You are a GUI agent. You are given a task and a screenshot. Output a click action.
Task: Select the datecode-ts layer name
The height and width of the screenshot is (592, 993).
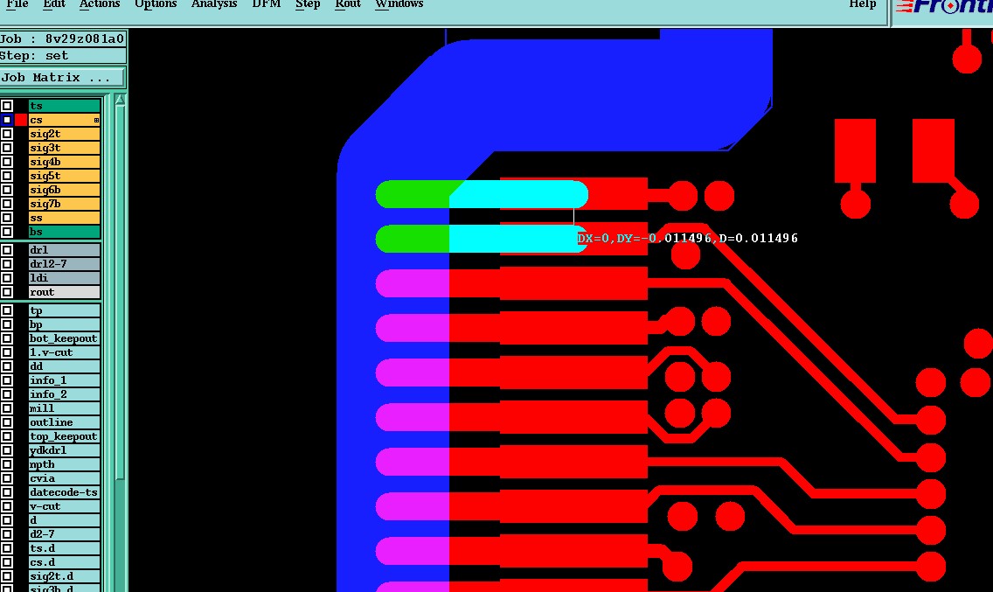pos(65,492)
